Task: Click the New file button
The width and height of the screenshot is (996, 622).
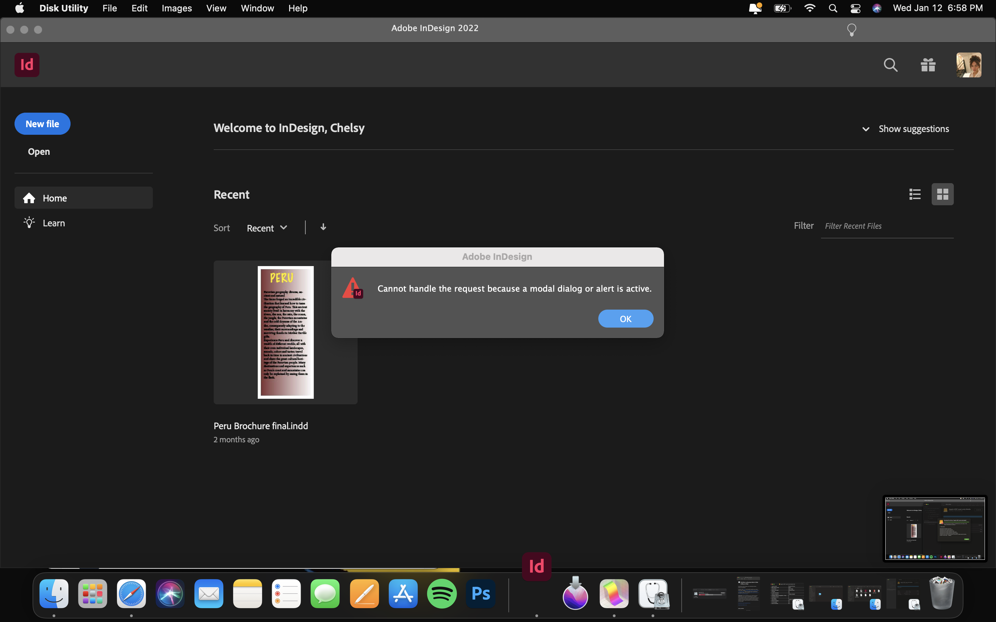Action: (42, 123)
